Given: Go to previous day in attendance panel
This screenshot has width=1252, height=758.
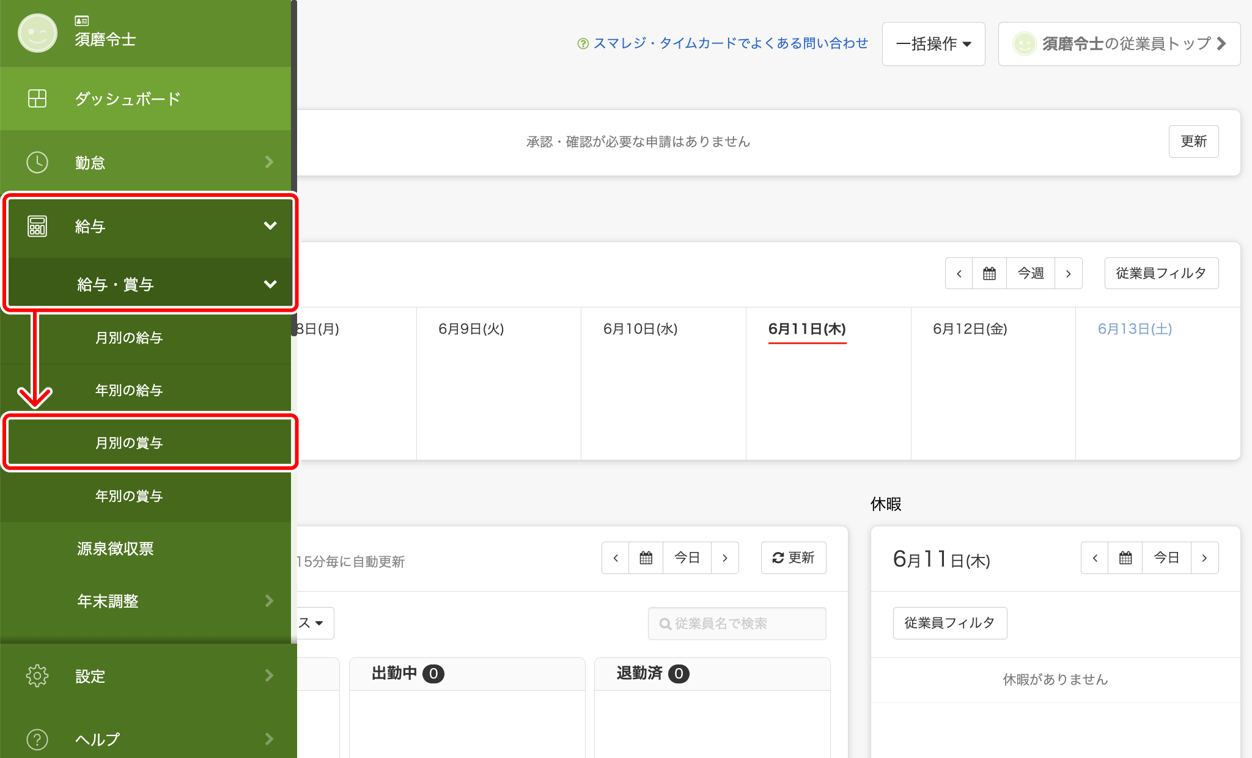Looking at the screenshot, I should click(616, 557).
